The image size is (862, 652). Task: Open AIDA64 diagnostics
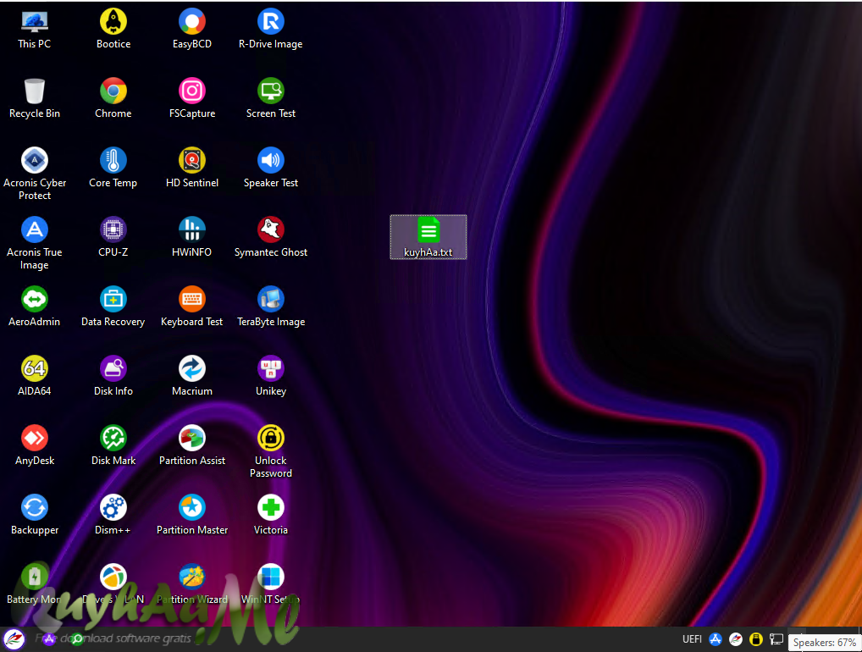pos(34,377)
